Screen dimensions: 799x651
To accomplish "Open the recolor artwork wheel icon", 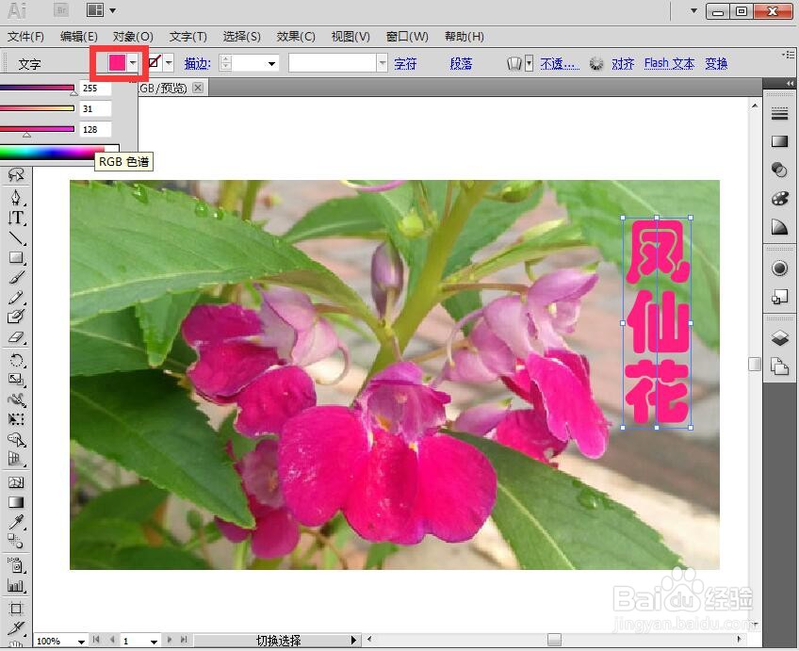I will [x=596, y=64].
